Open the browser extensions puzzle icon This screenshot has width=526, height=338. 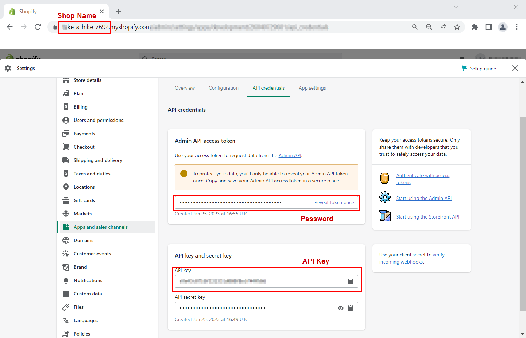[x=474, y=27]
